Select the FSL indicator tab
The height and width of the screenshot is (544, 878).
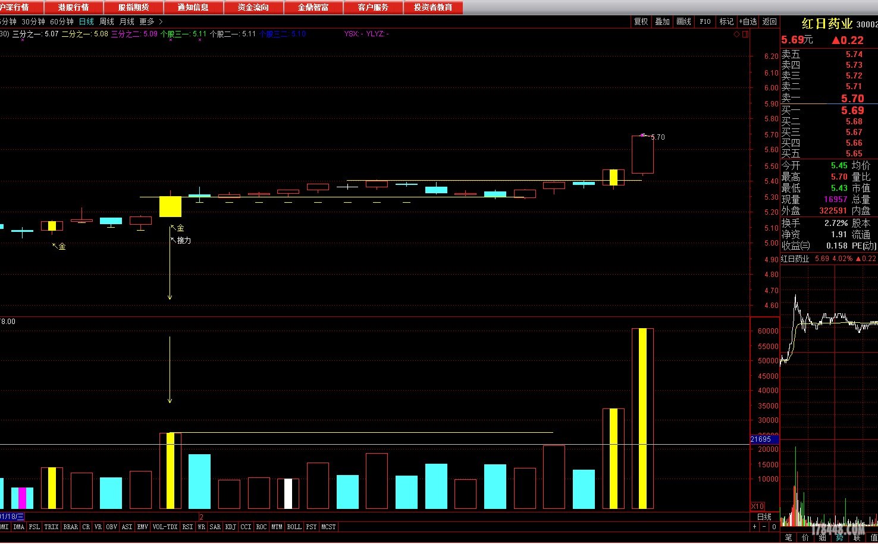(35, 527)
